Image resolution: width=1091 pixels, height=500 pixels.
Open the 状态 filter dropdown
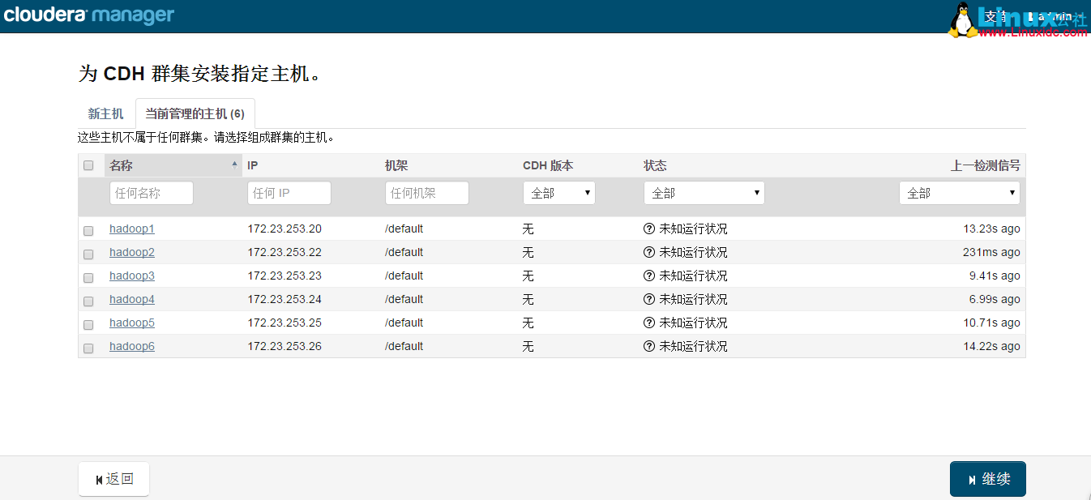pyautogui.click(x=704, y=192)
